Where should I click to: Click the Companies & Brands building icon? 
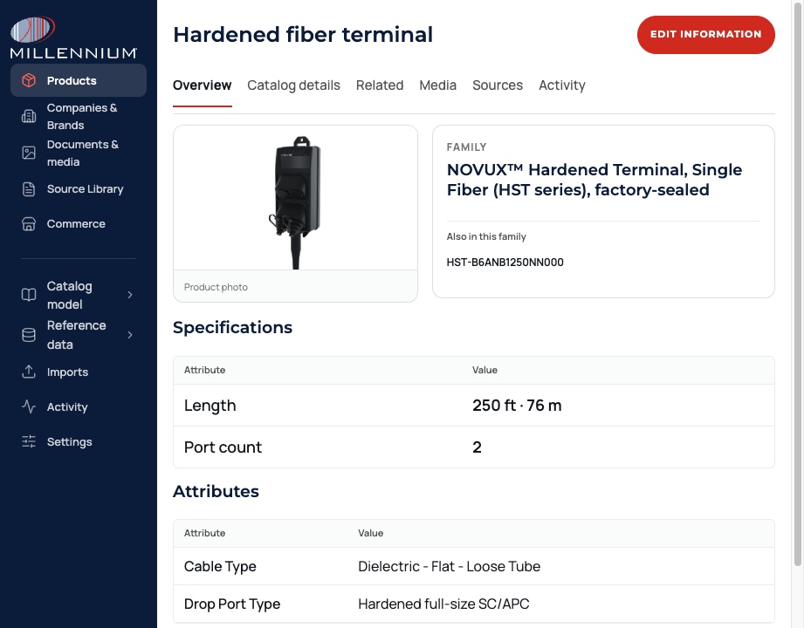29,116
